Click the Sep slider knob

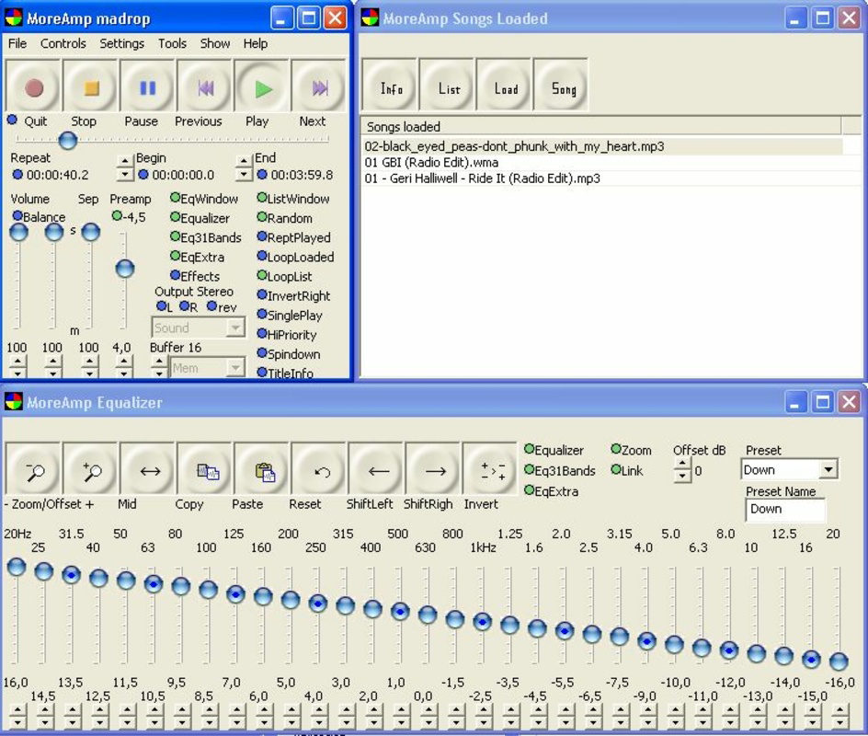coord(90,232)
